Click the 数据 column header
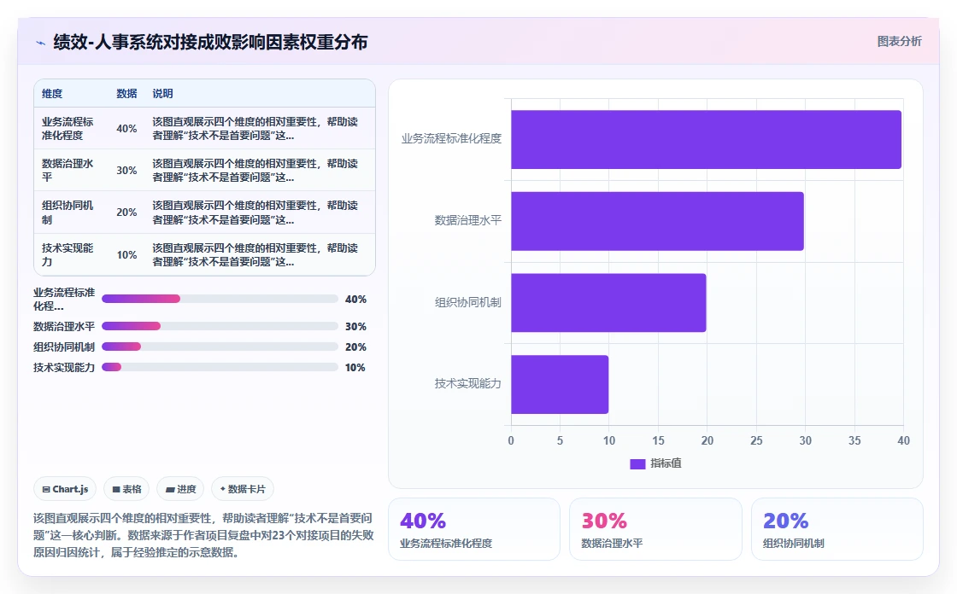Screen dimensions: 957x594 (126, 93)
